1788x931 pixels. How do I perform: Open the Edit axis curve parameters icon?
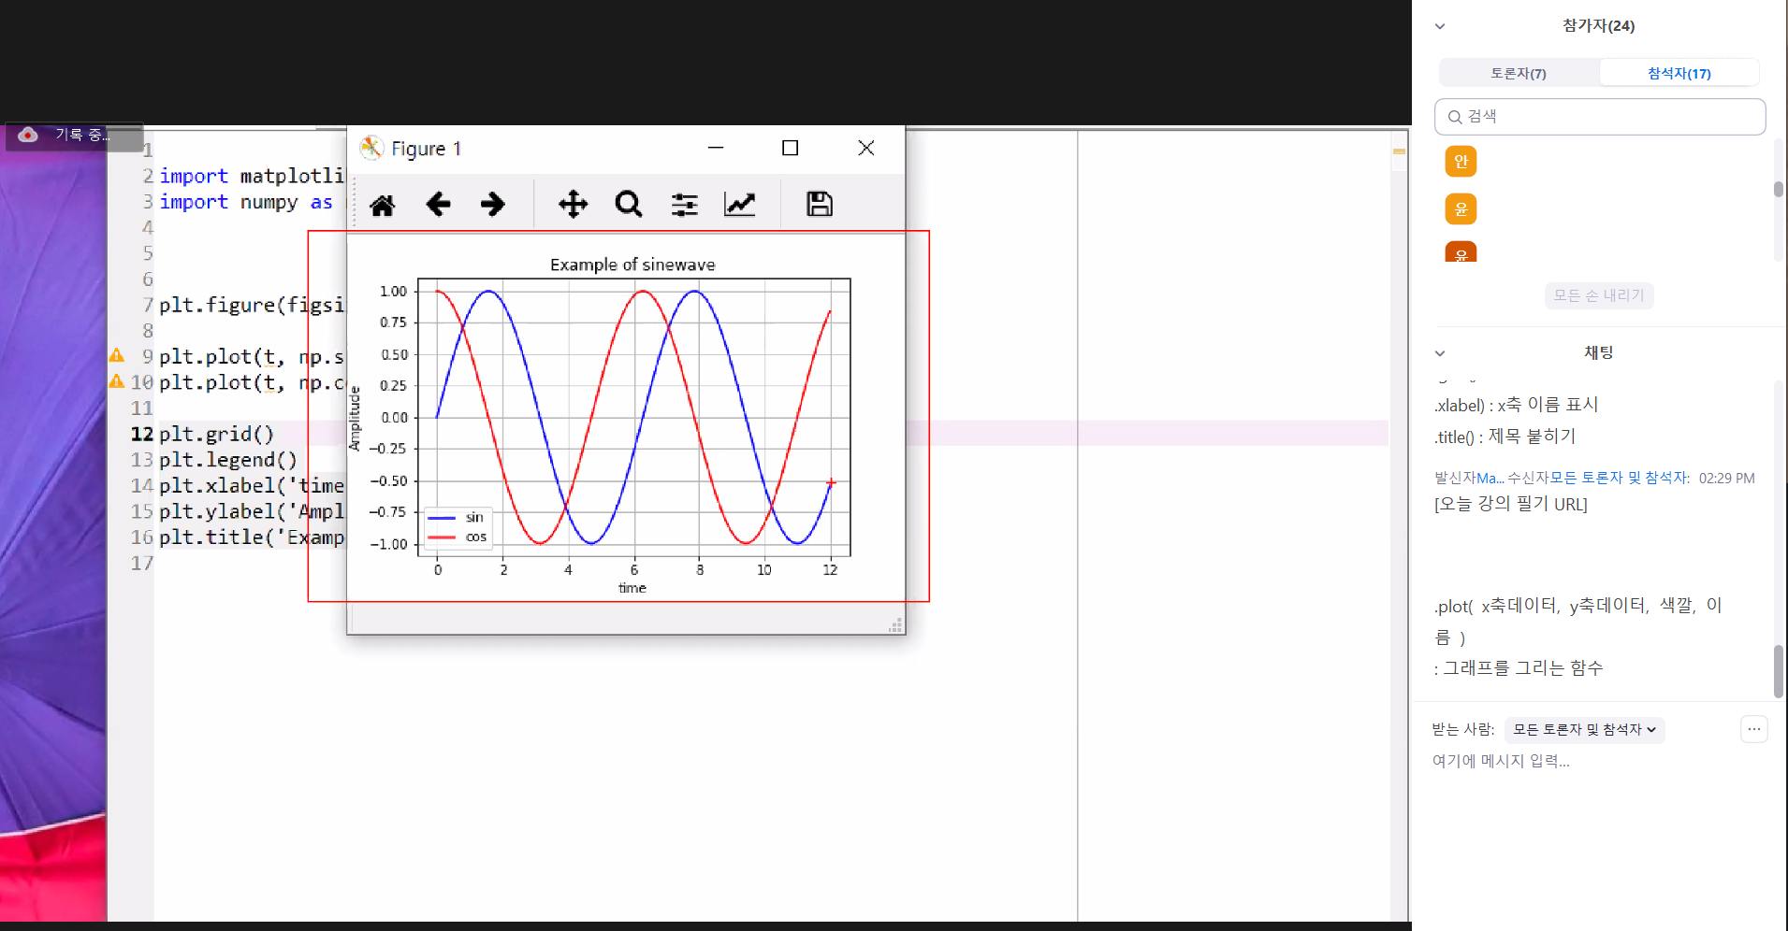tap(739, 204)
